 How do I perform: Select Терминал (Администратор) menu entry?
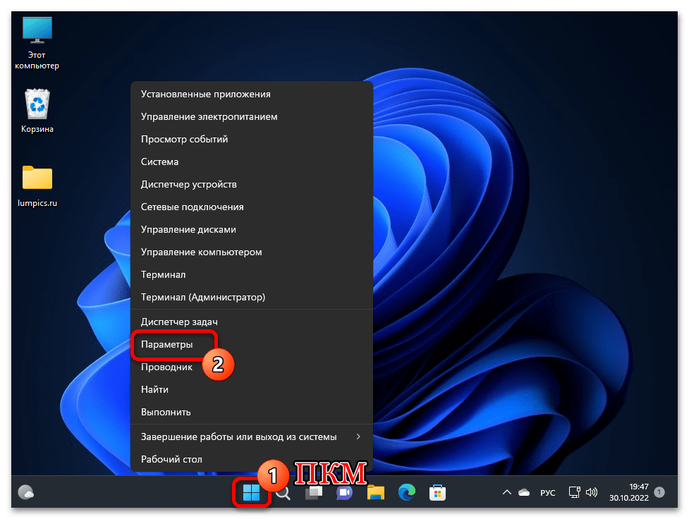click(x=203, y=297)
